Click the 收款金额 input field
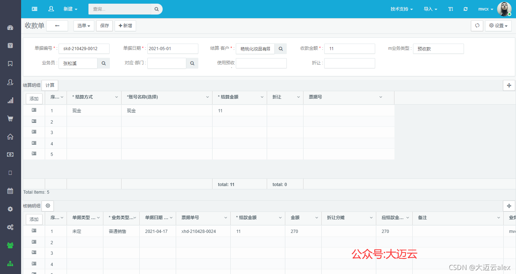The image size is (516, 274). 350,49
